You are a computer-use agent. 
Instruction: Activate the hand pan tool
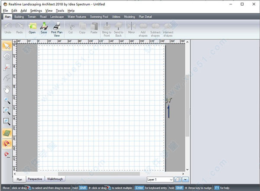click(x=7, y=89)
